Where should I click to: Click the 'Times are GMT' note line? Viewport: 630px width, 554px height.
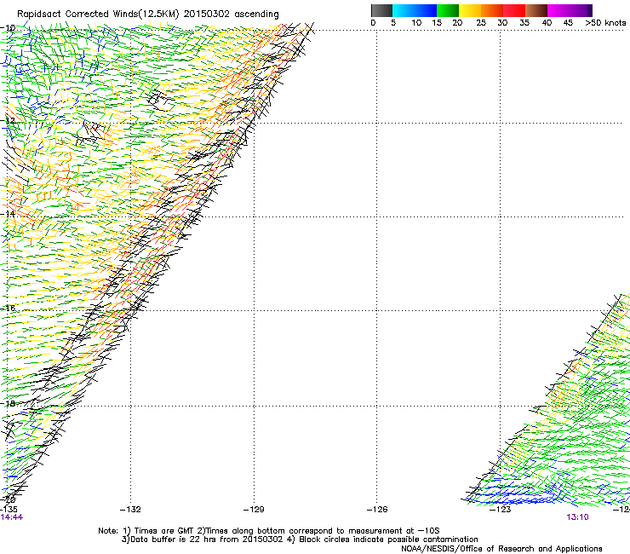click(x=268, y=531)
